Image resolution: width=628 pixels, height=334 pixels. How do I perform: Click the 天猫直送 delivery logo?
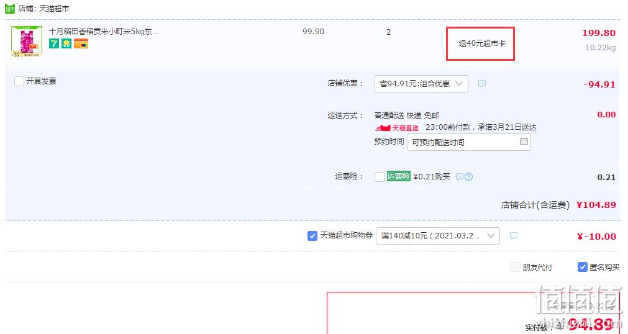tap(397, 128)
